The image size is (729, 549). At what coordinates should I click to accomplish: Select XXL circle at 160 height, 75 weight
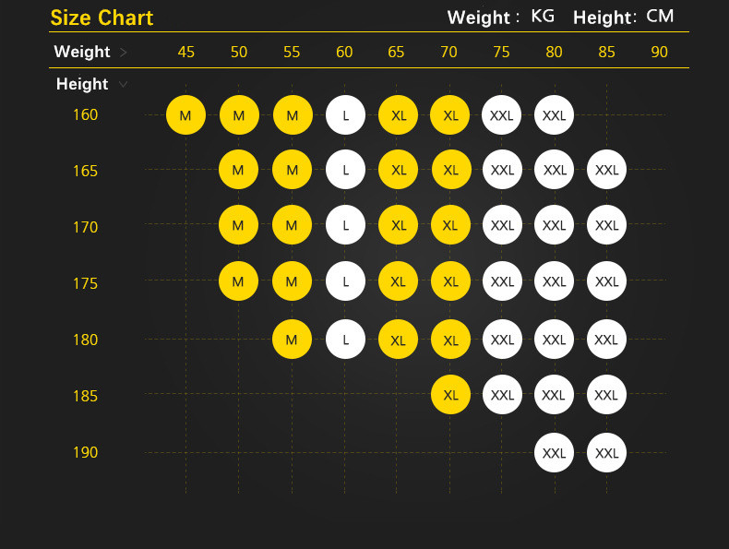pos(502,115)
